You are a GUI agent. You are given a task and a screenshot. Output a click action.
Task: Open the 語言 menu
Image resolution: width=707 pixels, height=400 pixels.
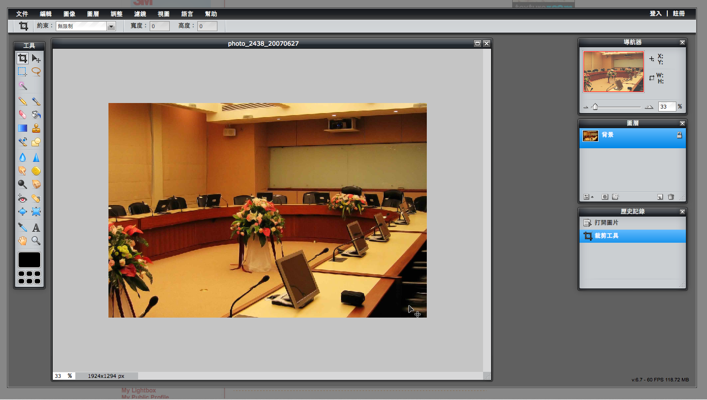(187, 14)
